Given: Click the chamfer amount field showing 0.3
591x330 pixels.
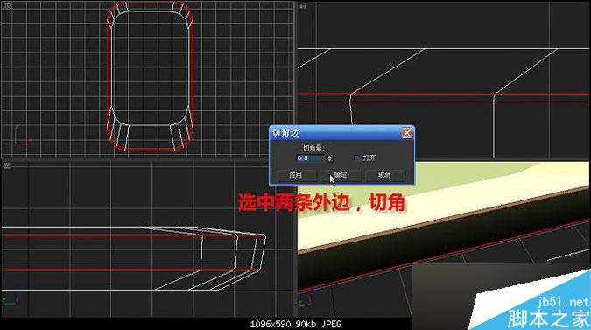Looking at the screenshot, I should [x=311, y=158].
